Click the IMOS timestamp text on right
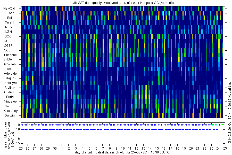 (230, 112)
